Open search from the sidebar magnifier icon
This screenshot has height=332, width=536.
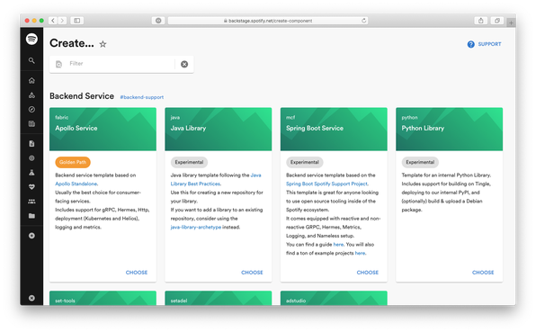point(31,60)
